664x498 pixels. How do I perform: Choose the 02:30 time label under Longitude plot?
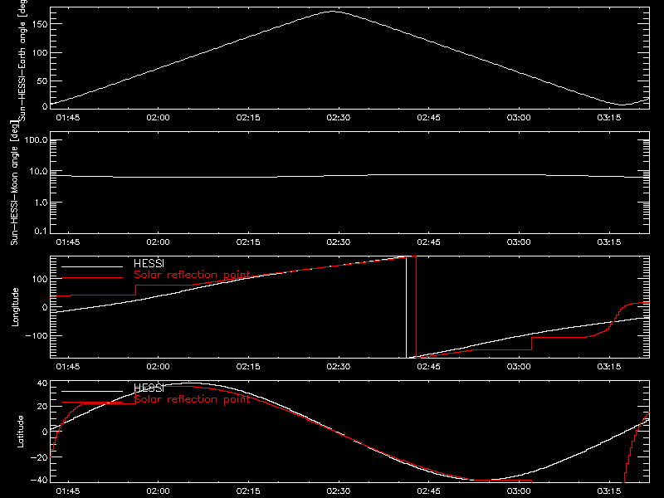339,367
